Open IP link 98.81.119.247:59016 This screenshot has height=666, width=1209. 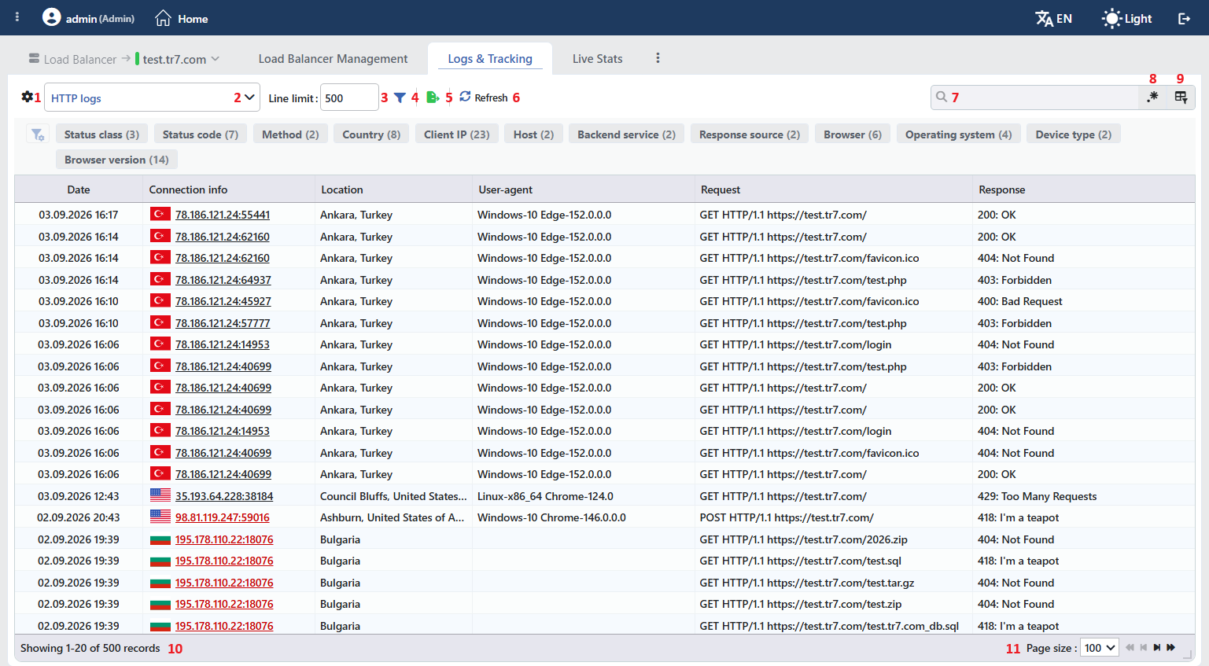(223, 517)
